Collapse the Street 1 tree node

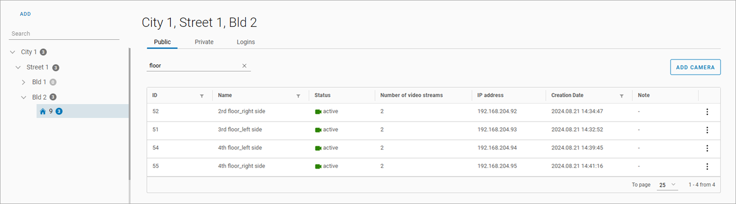point(18,68)
